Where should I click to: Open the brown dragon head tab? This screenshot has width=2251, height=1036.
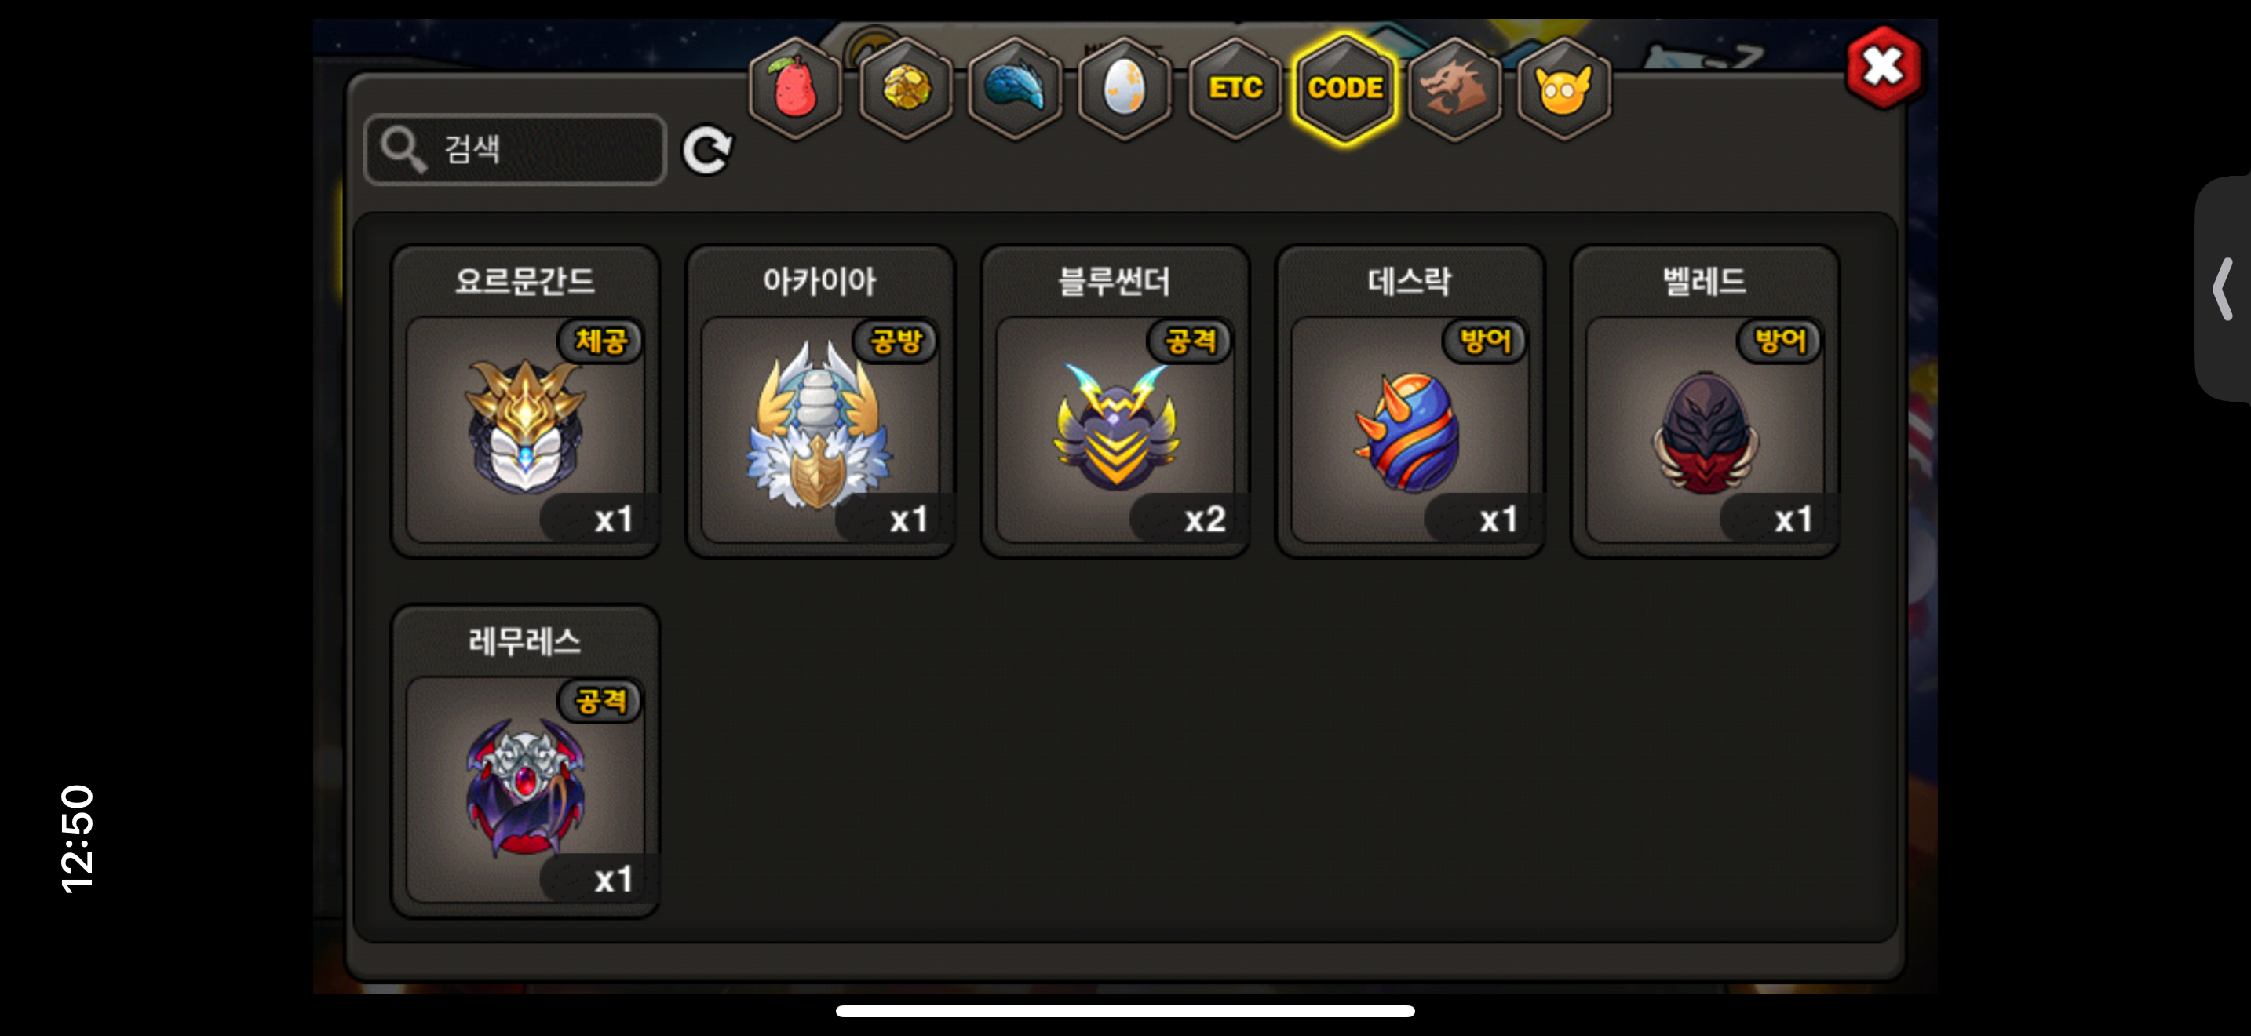coord(1455,88)
